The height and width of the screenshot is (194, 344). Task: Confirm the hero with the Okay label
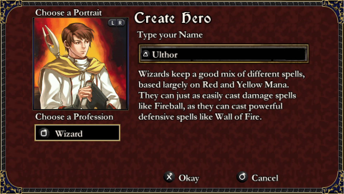[x=189, y=178]
